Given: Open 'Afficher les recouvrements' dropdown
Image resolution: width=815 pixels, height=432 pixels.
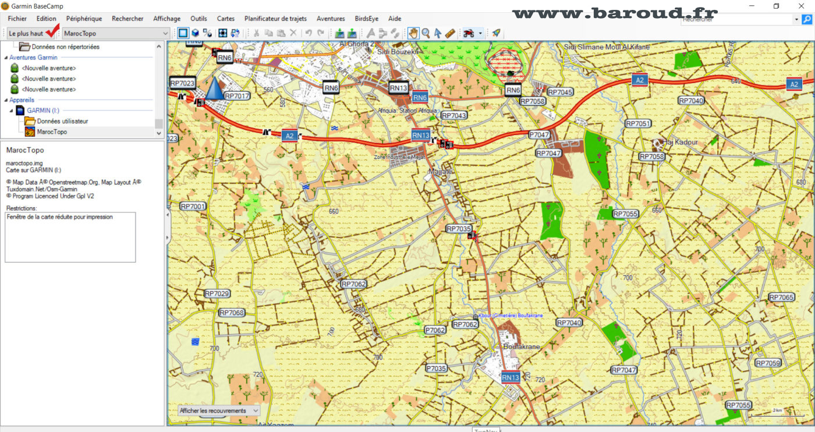Looking at the screenshot, I should [x=218, y=410].
